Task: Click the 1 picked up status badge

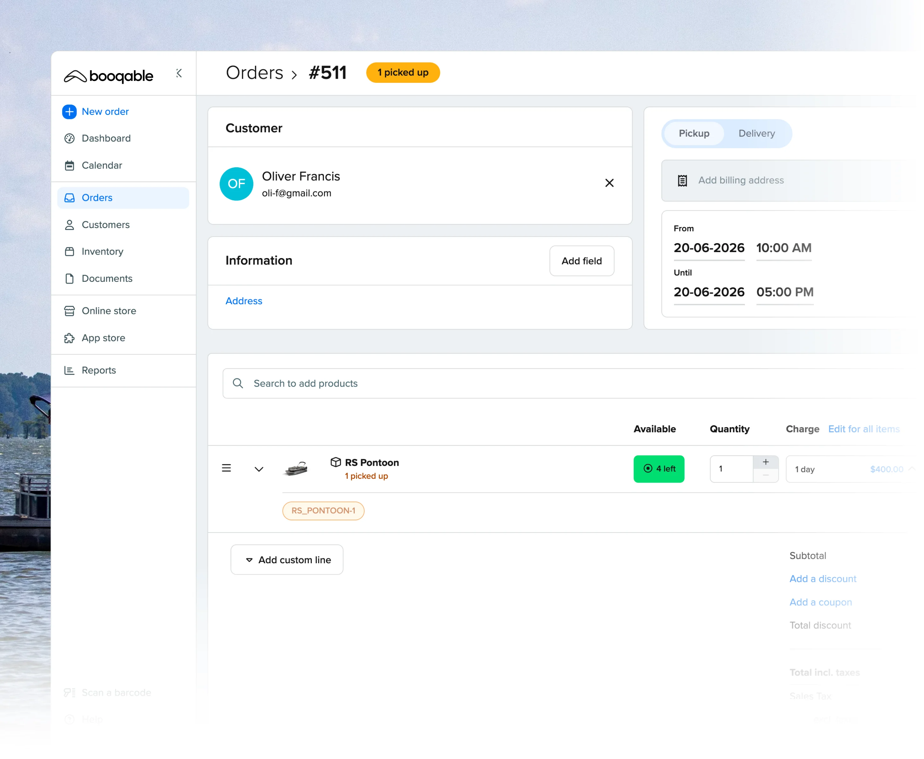Action: pos(403,72)
